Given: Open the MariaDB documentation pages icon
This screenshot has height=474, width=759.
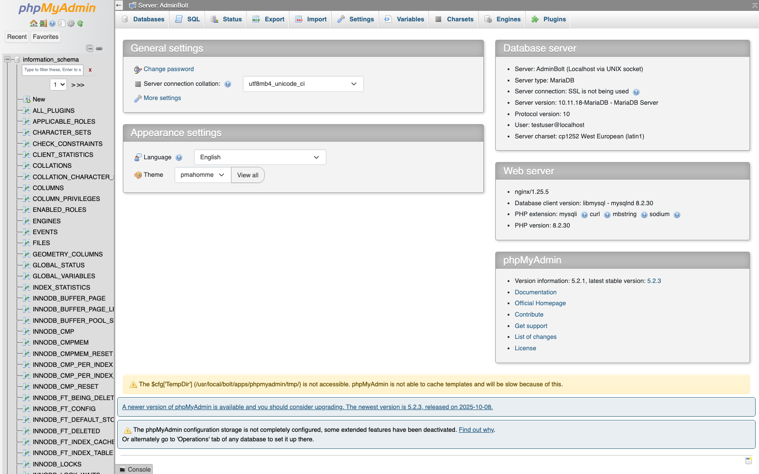Looking at the screenshot, I should (x=61, y=23).
